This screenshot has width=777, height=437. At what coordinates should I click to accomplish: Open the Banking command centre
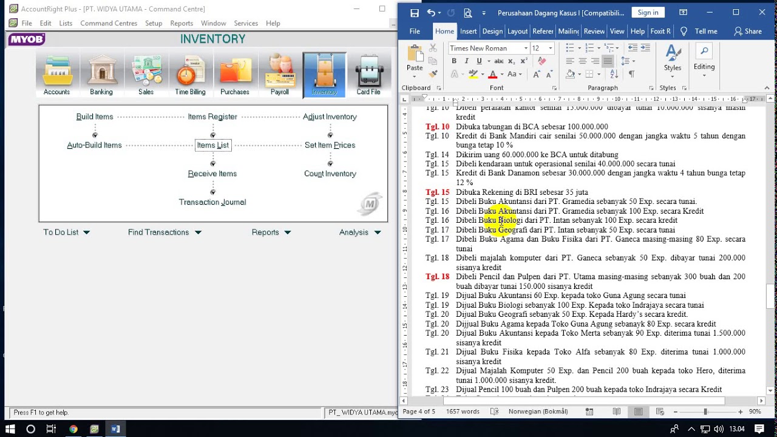pos(101,75)
